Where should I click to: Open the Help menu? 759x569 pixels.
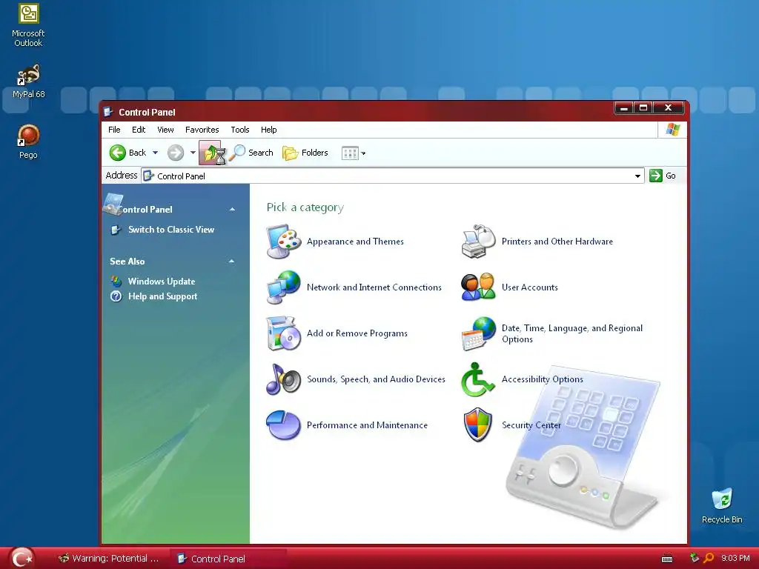coord(268,130)
